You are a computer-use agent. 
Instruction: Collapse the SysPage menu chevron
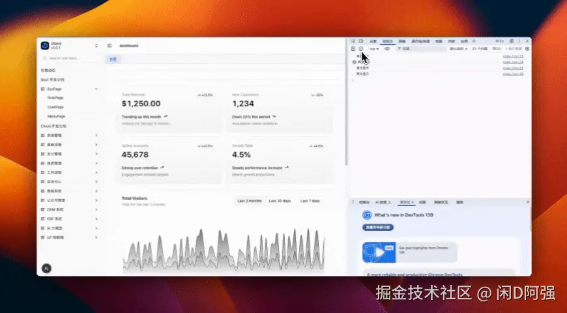coord(96,89)
